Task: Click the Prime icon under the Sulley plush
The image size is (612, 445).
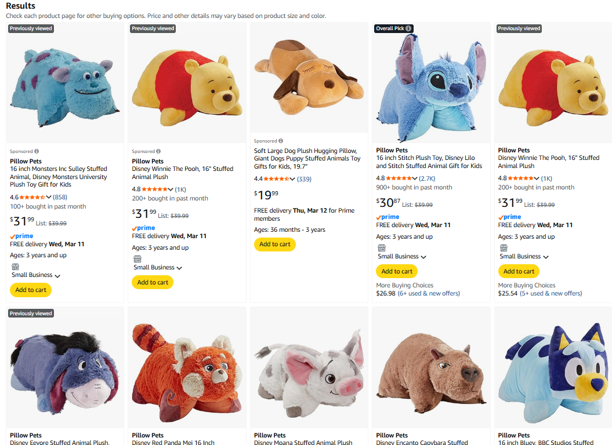Action: coord(21,236)
